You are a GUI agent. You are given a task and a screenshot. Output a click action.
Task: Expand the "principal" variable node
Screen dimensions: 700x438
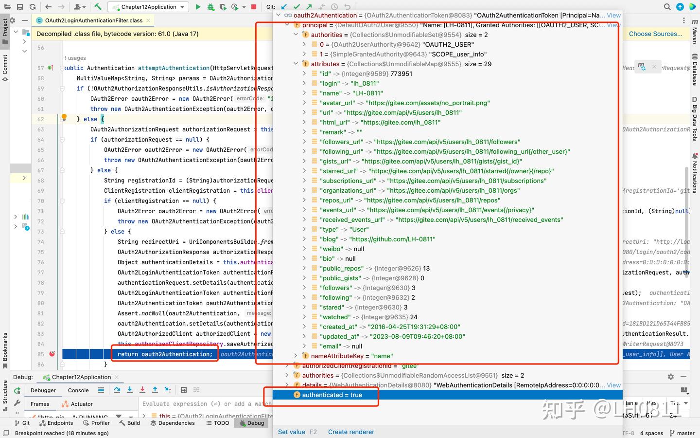(x=287, y=25)
